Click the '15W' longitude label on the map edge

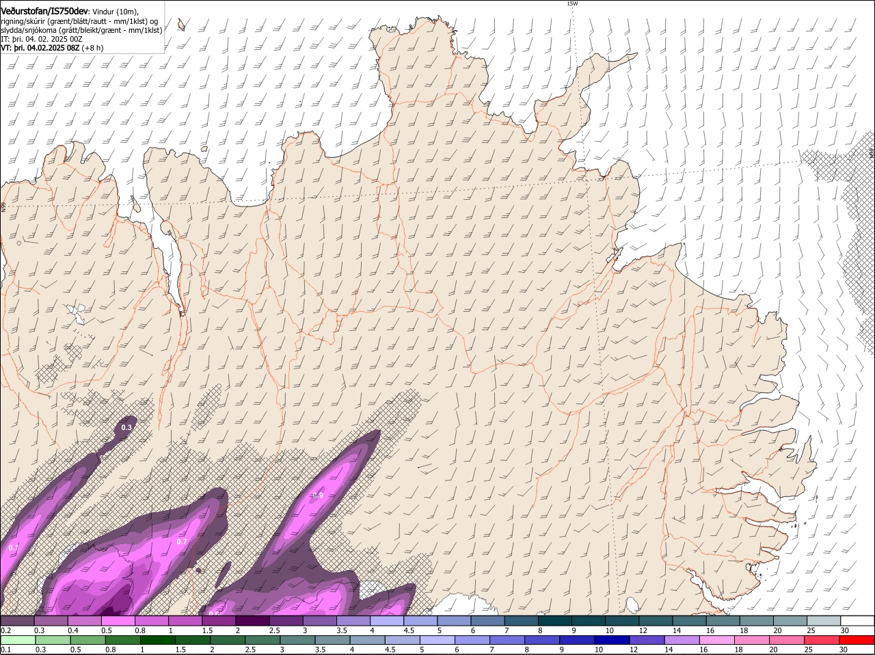click(572, 3)
